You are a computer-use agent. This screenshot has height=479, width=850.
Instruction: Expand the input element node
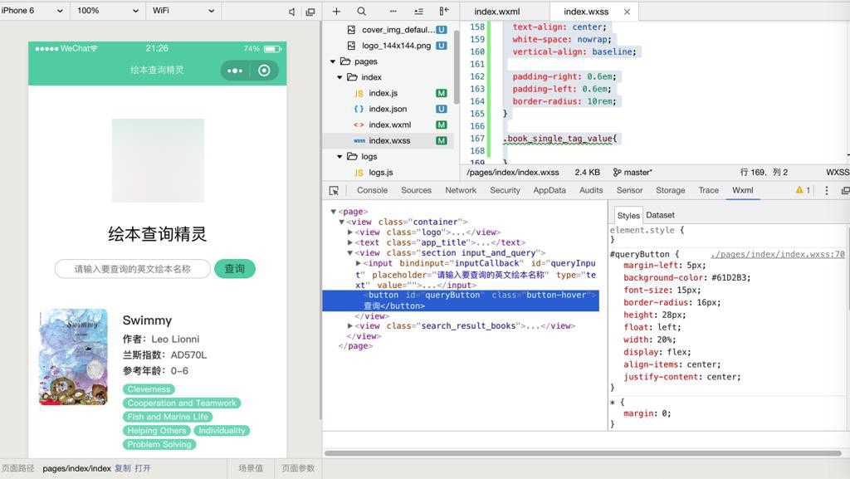point(359,263)
